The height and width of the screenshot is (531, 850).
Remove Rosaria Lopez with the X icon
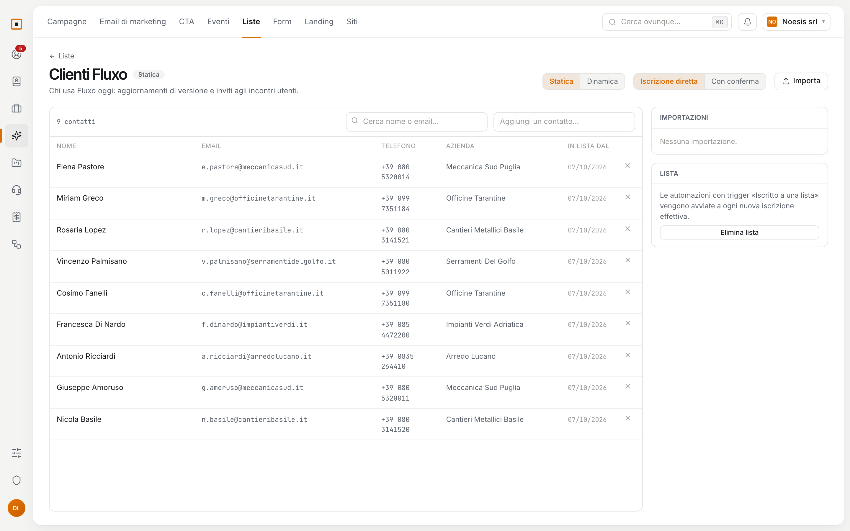[x=628, y=229]
